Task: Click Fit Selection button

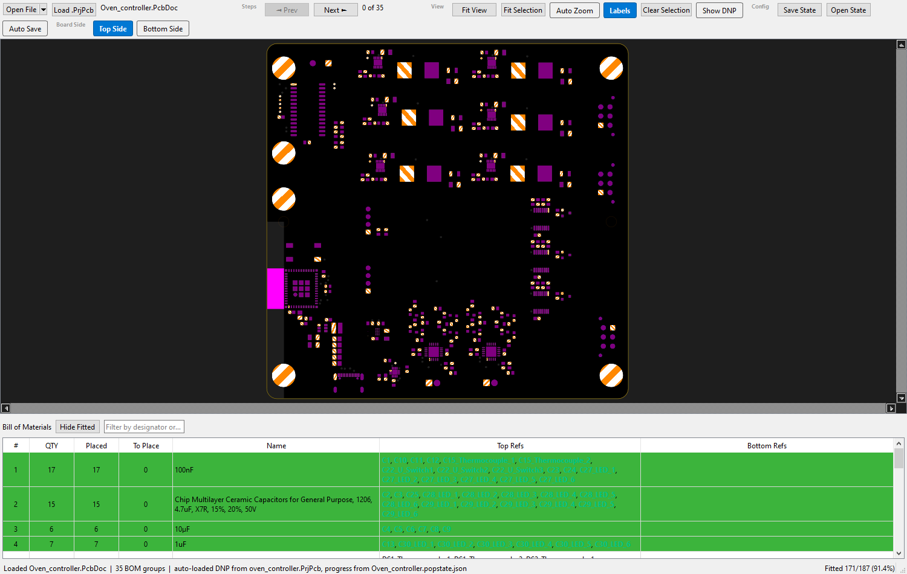Action: (x=523, y=10)
